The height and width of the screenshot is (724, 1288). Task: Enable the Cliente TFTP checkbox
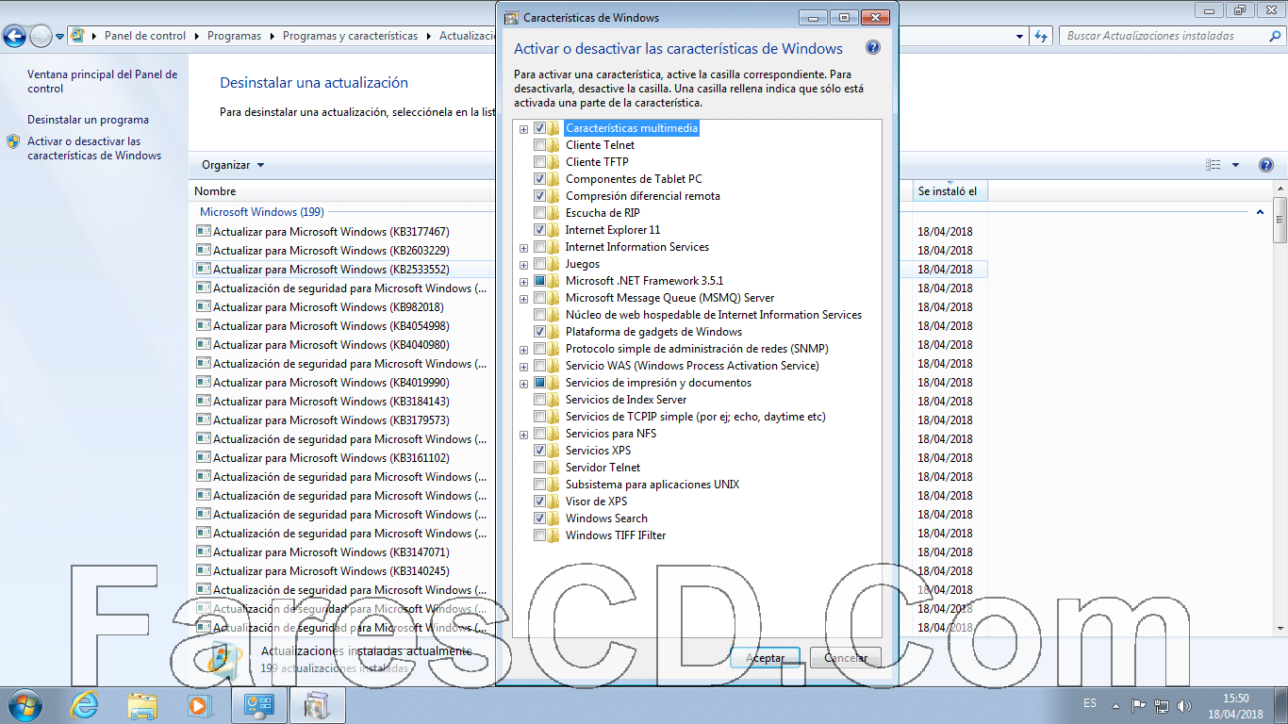[539, 162]
